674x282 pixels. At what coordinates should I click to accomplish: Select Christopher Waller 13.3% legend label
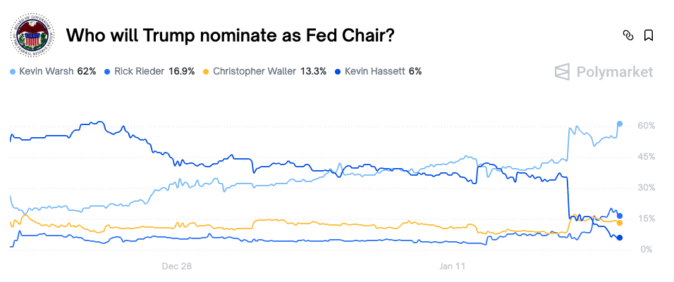point(269,72)
